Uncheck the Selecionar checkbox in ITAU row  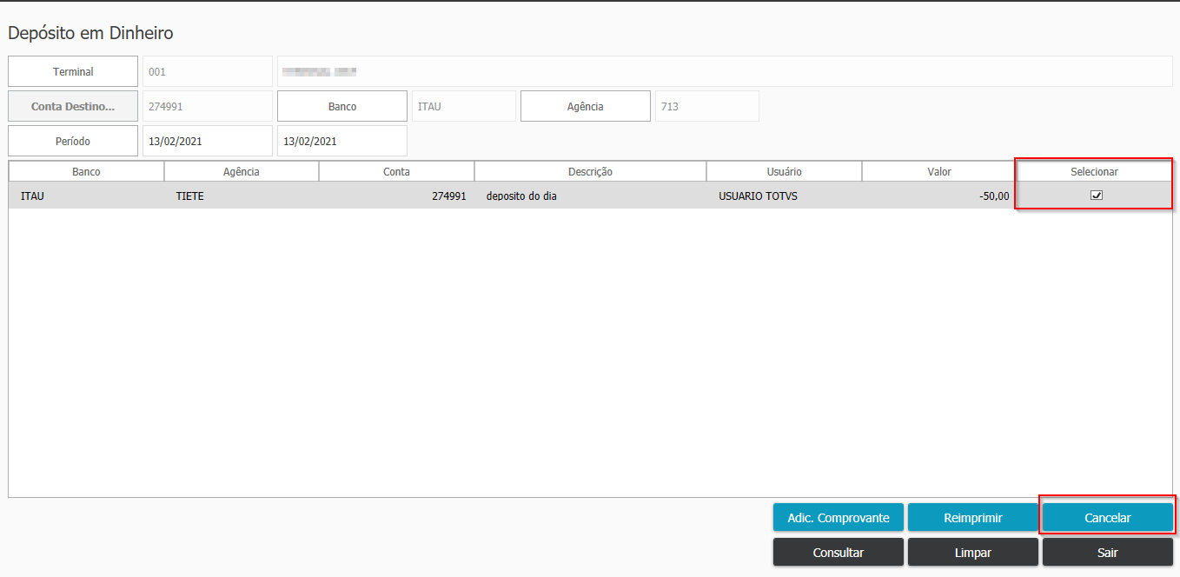point(1096,196)
